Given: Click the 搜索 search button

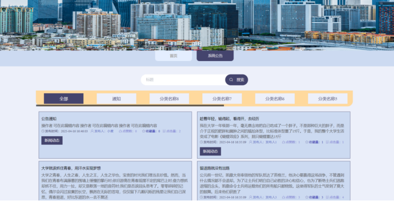Looking at the screenshot, I should point(236,80).
